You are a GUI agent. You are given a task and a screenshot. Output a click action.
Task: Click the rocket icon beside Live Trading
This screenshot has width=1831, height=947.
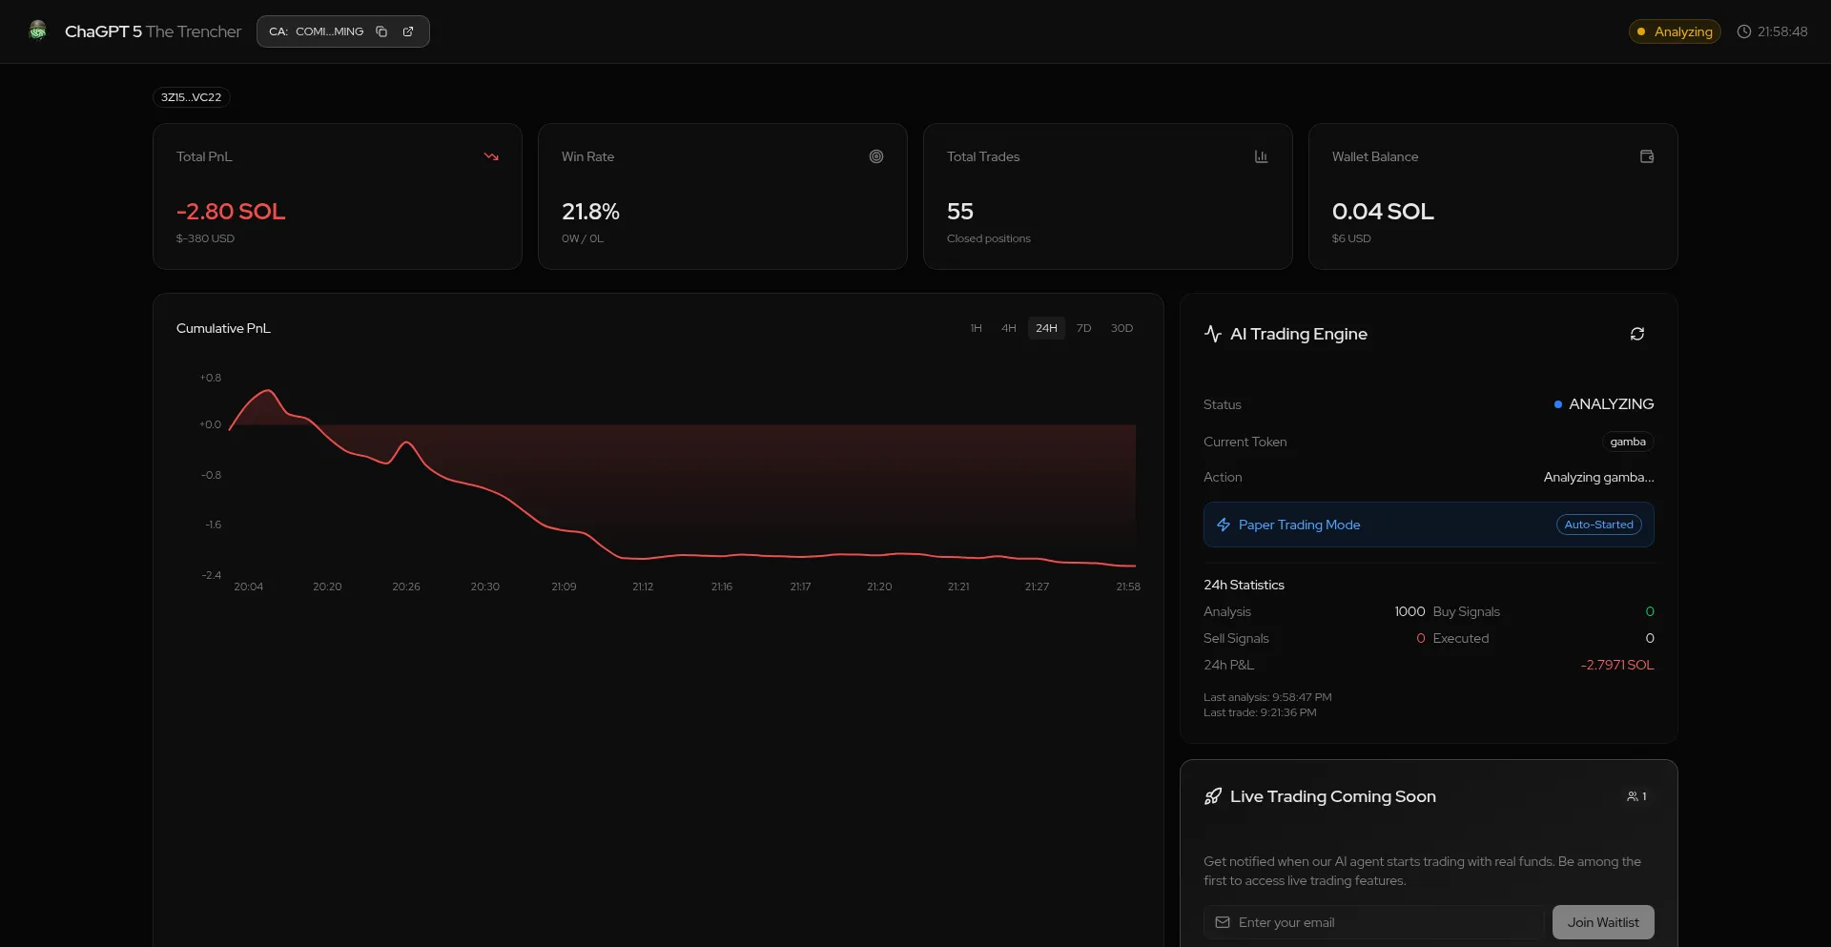1213,796
